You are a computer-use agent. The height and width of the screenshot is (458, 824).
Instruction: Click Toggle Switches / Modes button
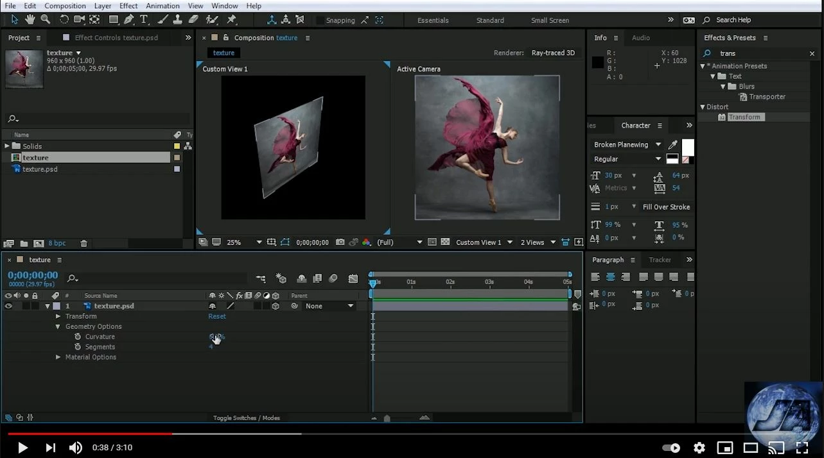tap(247, 418)
